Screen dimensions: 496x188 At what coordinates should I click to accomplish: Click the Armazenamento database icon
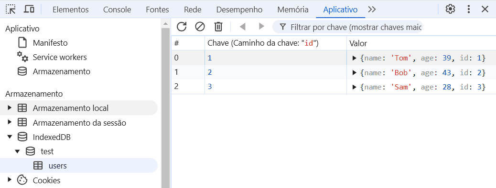click(22, 71)
